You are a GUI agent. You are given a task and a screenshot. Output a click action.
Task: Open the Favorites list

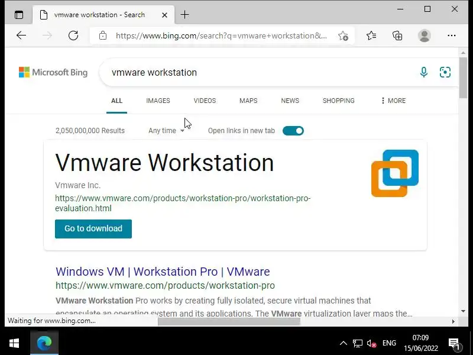point(371,35)
